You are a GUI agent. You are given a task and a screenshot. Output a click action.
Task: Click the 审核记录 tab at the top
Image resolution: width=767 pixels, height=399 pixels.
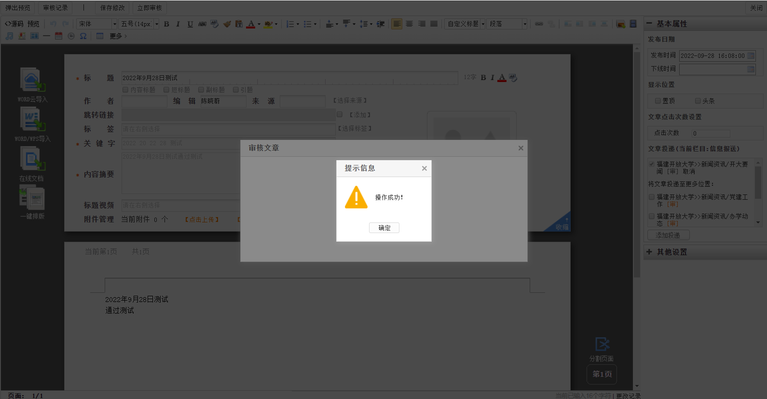coord(55,8)
